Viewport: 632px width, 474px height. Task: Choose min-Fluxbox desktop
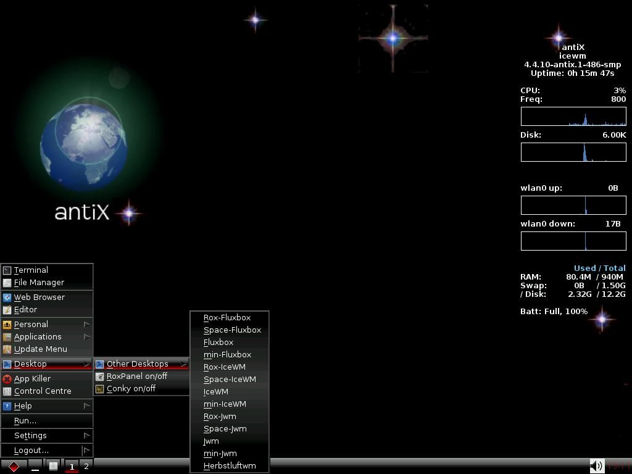[230, 355]
